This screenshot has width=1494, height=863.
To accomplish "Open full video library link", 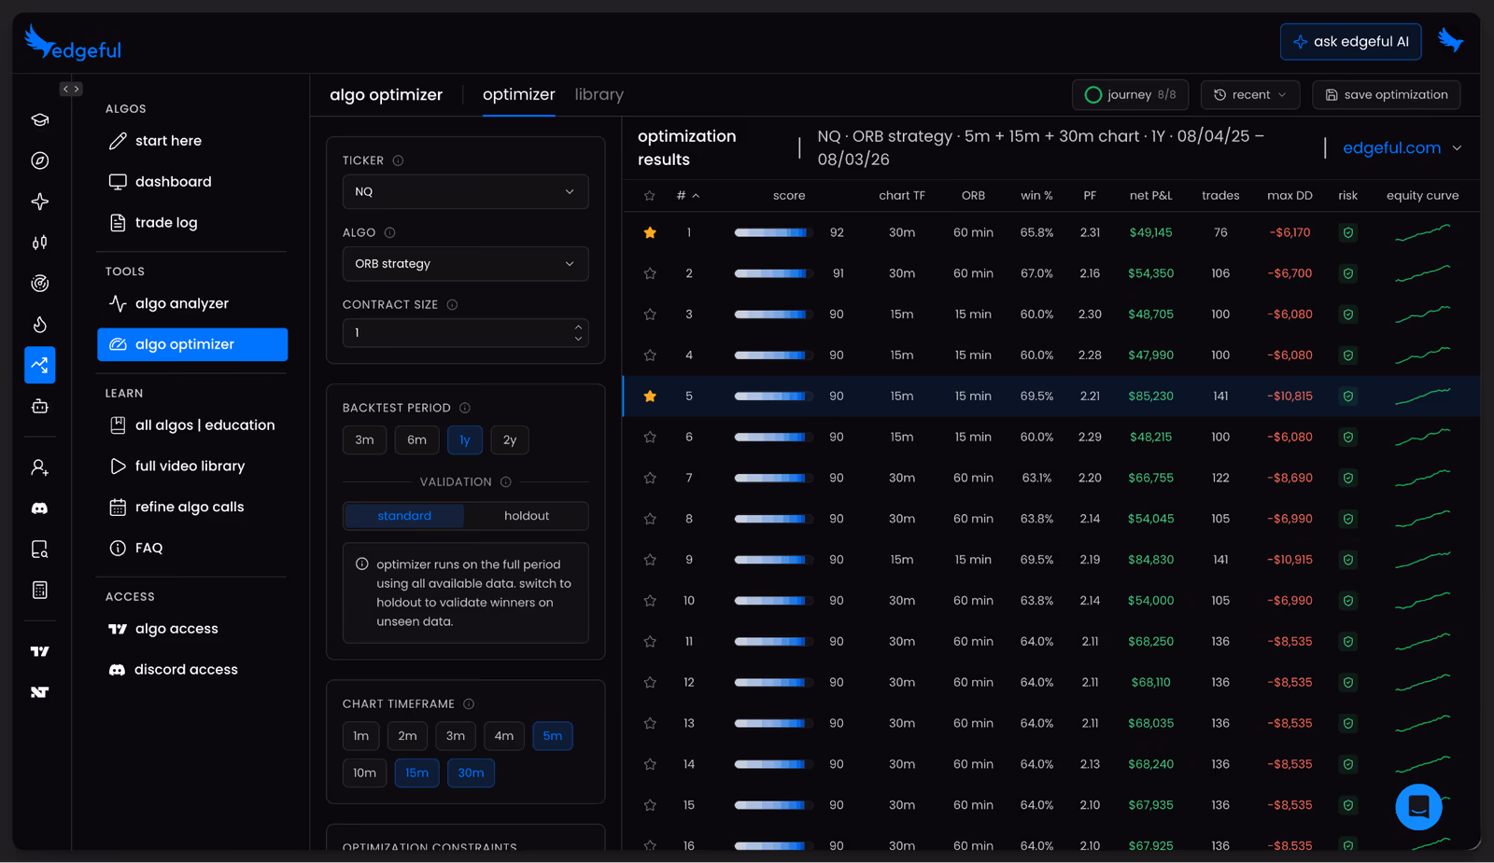I will pyautogui.click(x=191, y=466).
